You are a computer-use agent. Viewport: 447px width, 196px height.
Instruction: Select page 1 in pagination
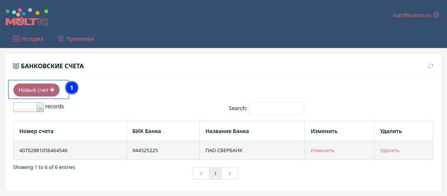click(216, 174)
